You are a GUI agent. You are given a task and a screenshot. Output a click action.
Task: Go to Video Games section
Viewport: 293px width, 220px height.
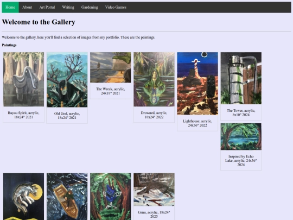coord(116,7)
